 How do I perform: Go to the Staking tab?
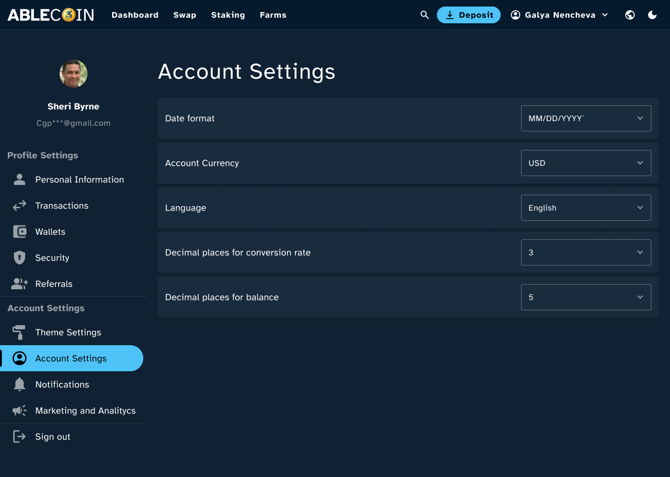point(228,15)
